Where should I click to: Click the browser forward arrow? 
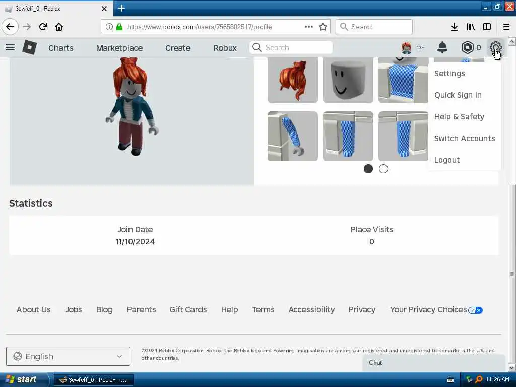pos(27,27)
